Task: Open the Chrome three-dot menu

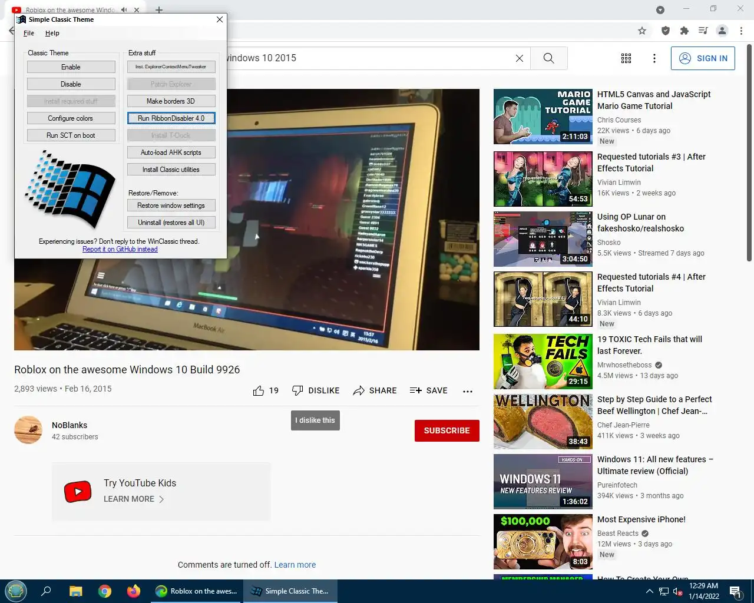Action: coord(741,31)
